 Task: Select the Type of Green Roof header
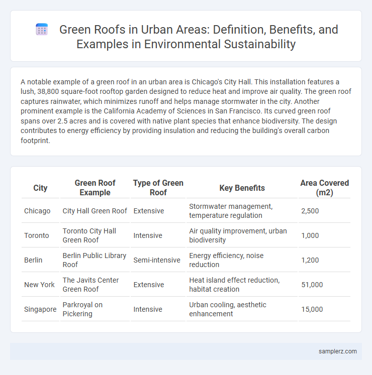(x=158, y=188)
